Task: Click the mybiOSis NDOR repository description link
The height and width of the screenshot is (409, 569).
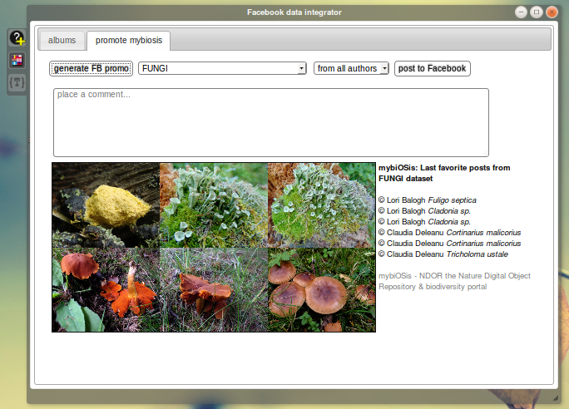Action: [x=454, y=281]
